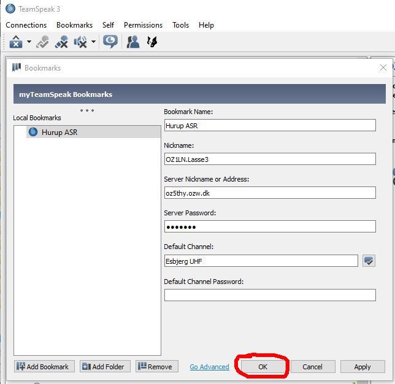This screenshot has height=384, width=395.
Task: Click the bookmark connect toolbar icon
Action: [42, 42]
